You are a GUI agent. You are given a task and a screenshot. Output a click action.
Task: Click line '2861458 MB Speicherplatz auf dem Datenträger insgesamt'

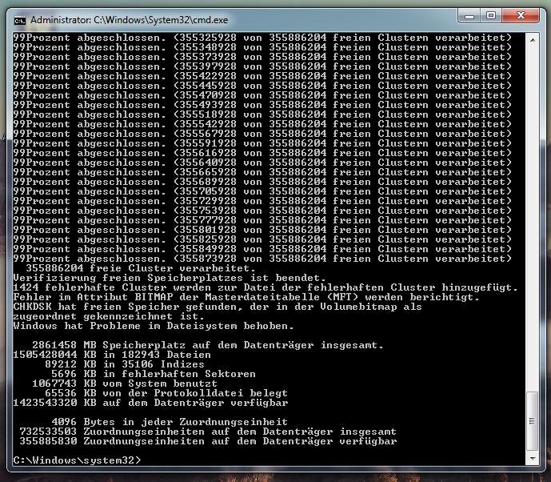[208, 345]
